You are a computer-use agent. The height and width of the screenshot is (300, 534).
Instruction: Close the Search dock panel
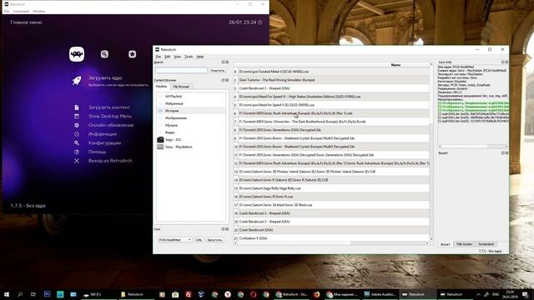click(227, 62)
